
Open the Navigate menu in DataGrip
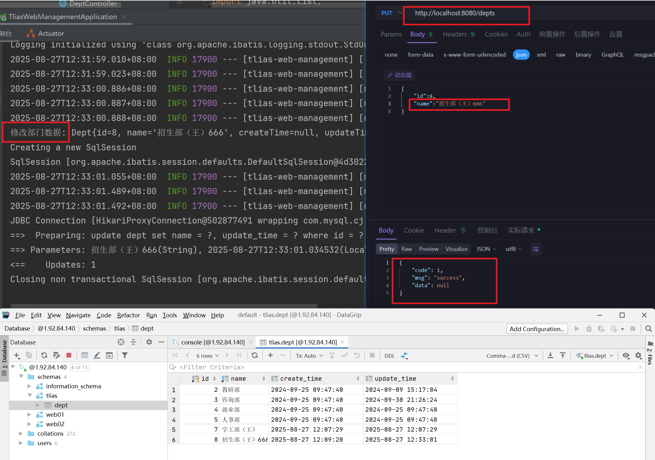[x=78, y=315]
